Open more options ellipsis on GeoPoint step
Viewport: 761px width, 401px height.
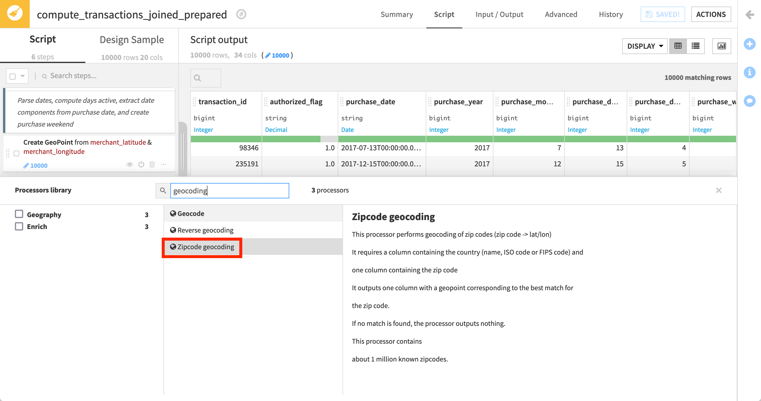pyautogui.click(x=163, y=164)
